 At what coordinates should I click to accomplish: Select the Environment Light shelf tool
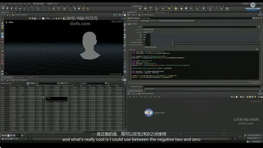[x=175, y=9]
